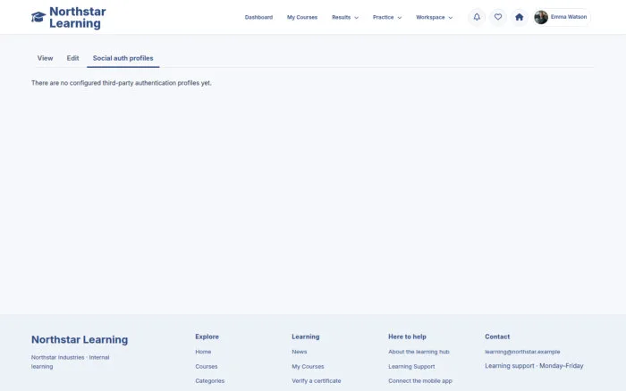Open About the learning hub link
This screenshot has width=626, height=391.
point(419,352)
